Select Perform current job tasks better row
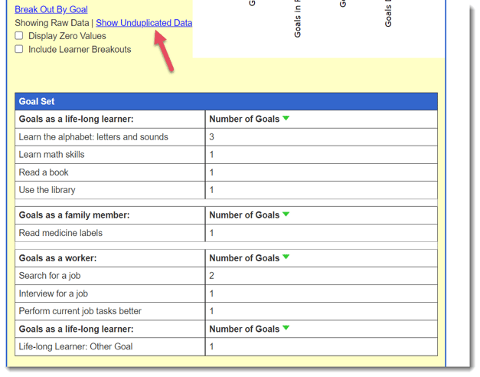Screen dimensions: 480x377 pyautogui.click(x=80, y=311)
